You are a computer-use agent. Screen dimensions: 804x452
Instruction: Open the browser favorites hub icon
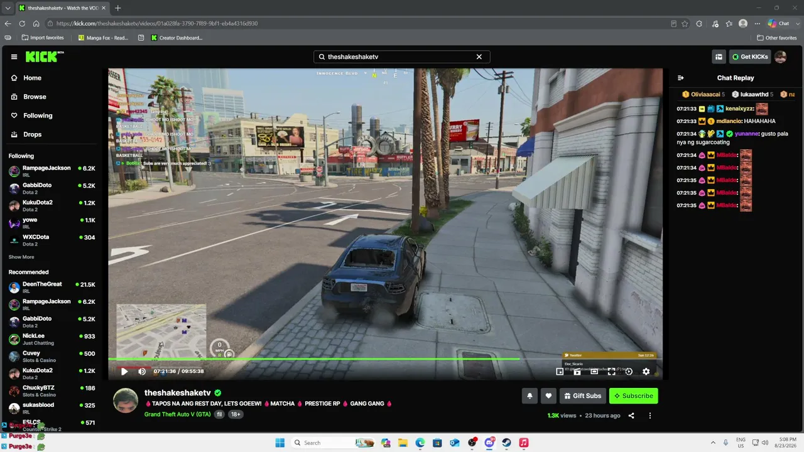729,23
